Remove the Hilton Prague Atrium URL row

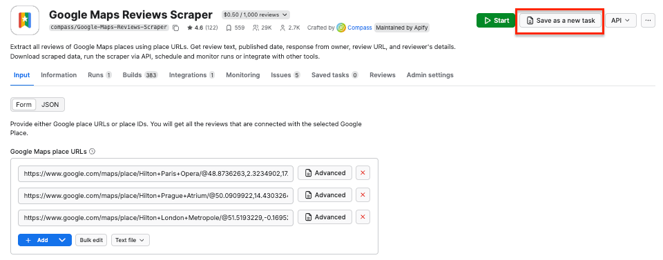[x=363, y=195]
